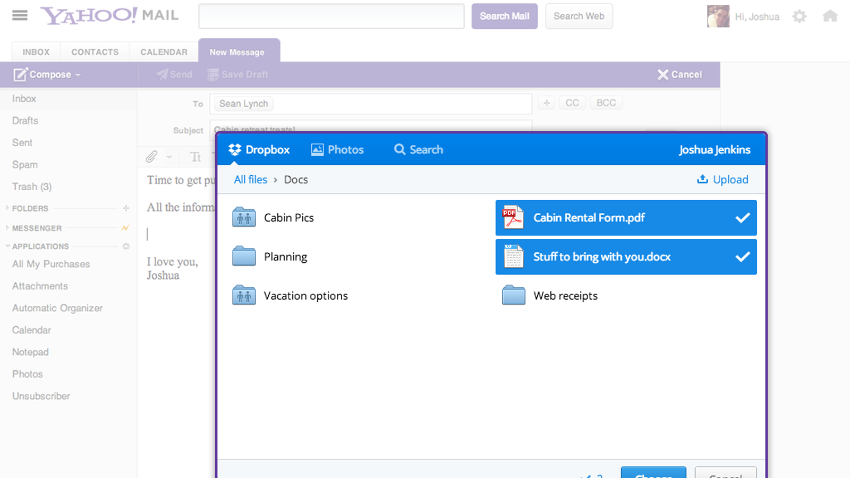Select the New Message tab
This screenshot has height=478, width=850.
tap(239, 51)
